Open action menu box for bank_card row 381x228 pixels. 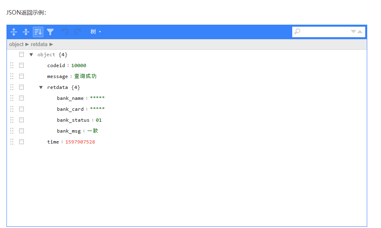tap(21, 109)
